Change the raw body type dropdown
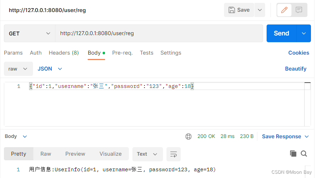This screenshot has height=178, width=317. [18, 69]
